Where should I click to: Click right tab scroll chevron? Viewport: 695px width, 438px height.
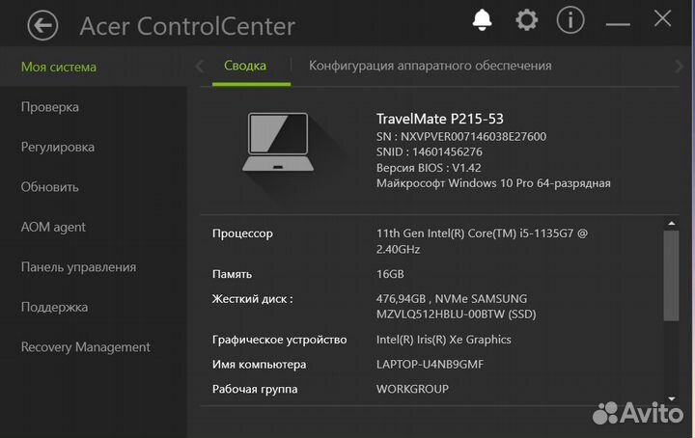(x=679, y=67)
